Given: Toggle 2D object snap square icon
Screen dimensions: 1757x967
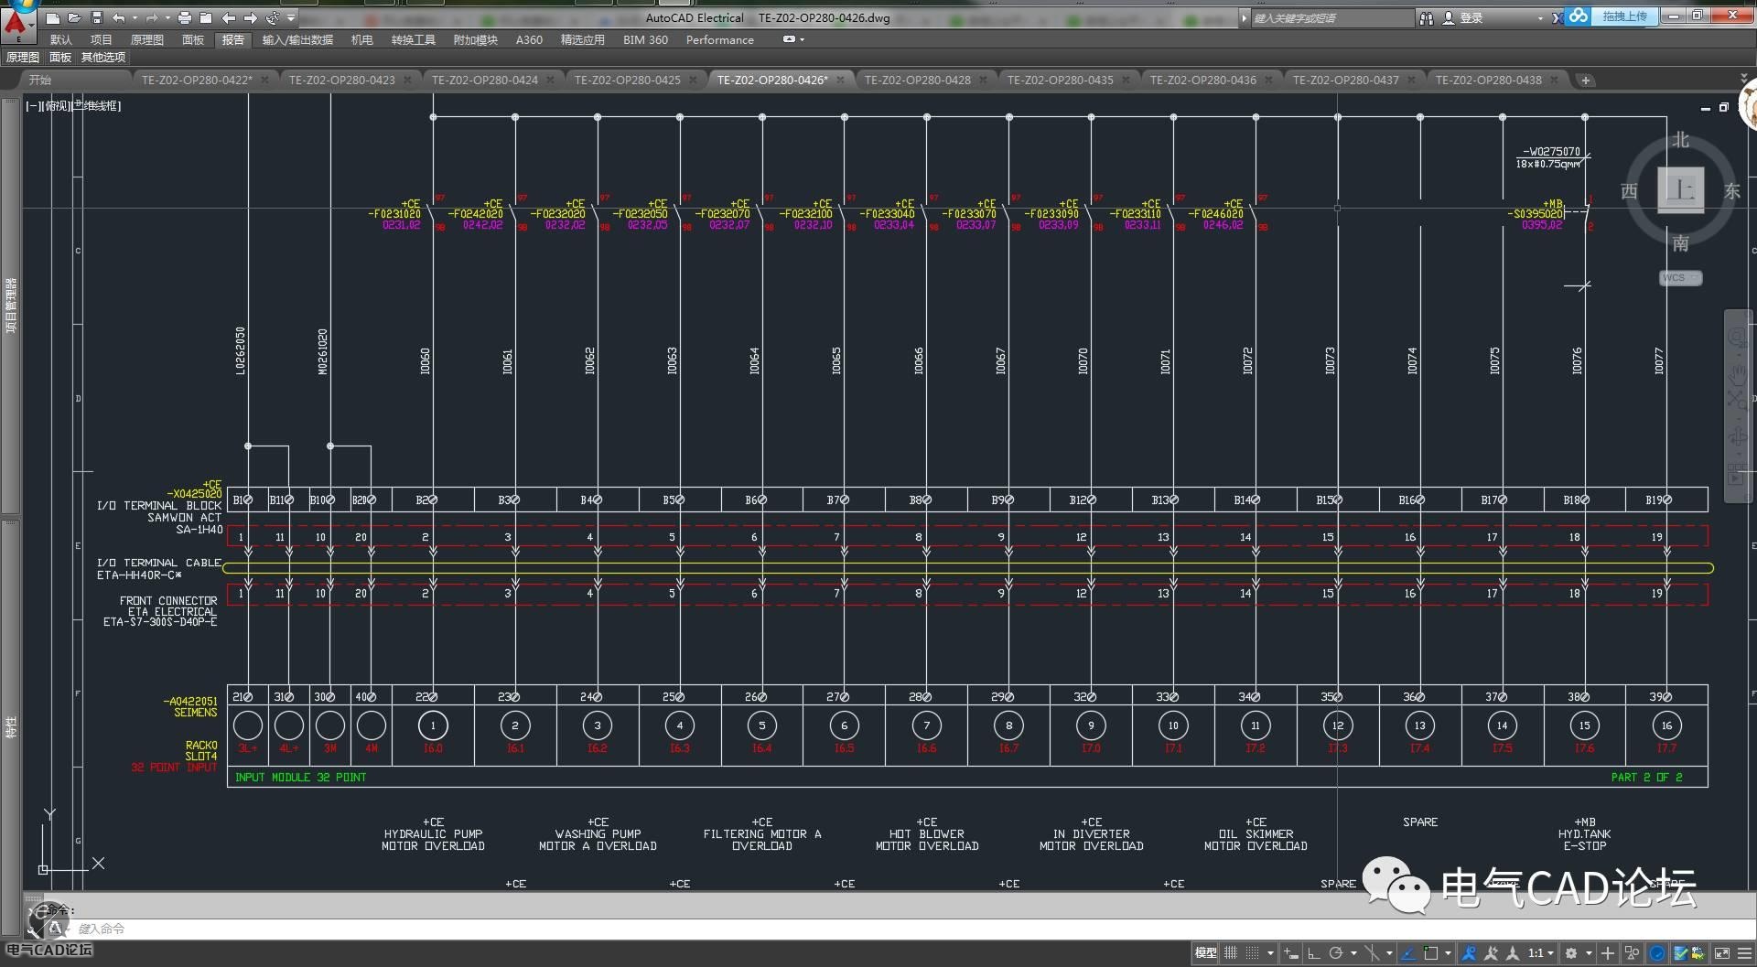Looking at the screenshot, I should [1431, 953].
